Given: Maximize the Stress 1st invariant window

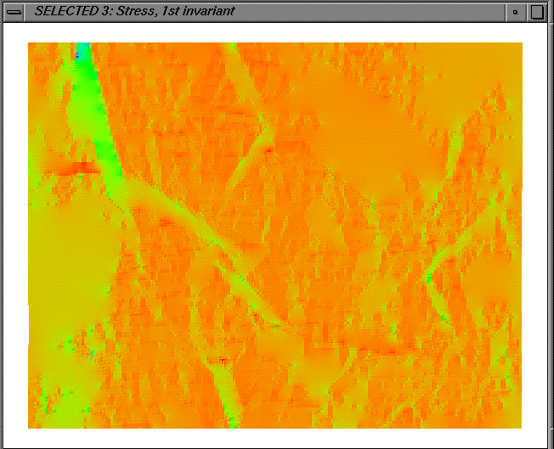Looking at the screenshot, I should click(x=537, y=12).
